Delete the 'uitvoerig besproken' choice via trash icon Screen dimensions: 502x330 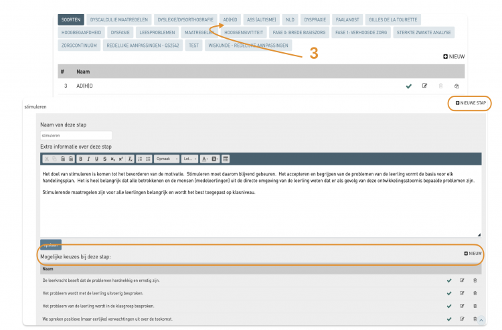coord(475,293)
